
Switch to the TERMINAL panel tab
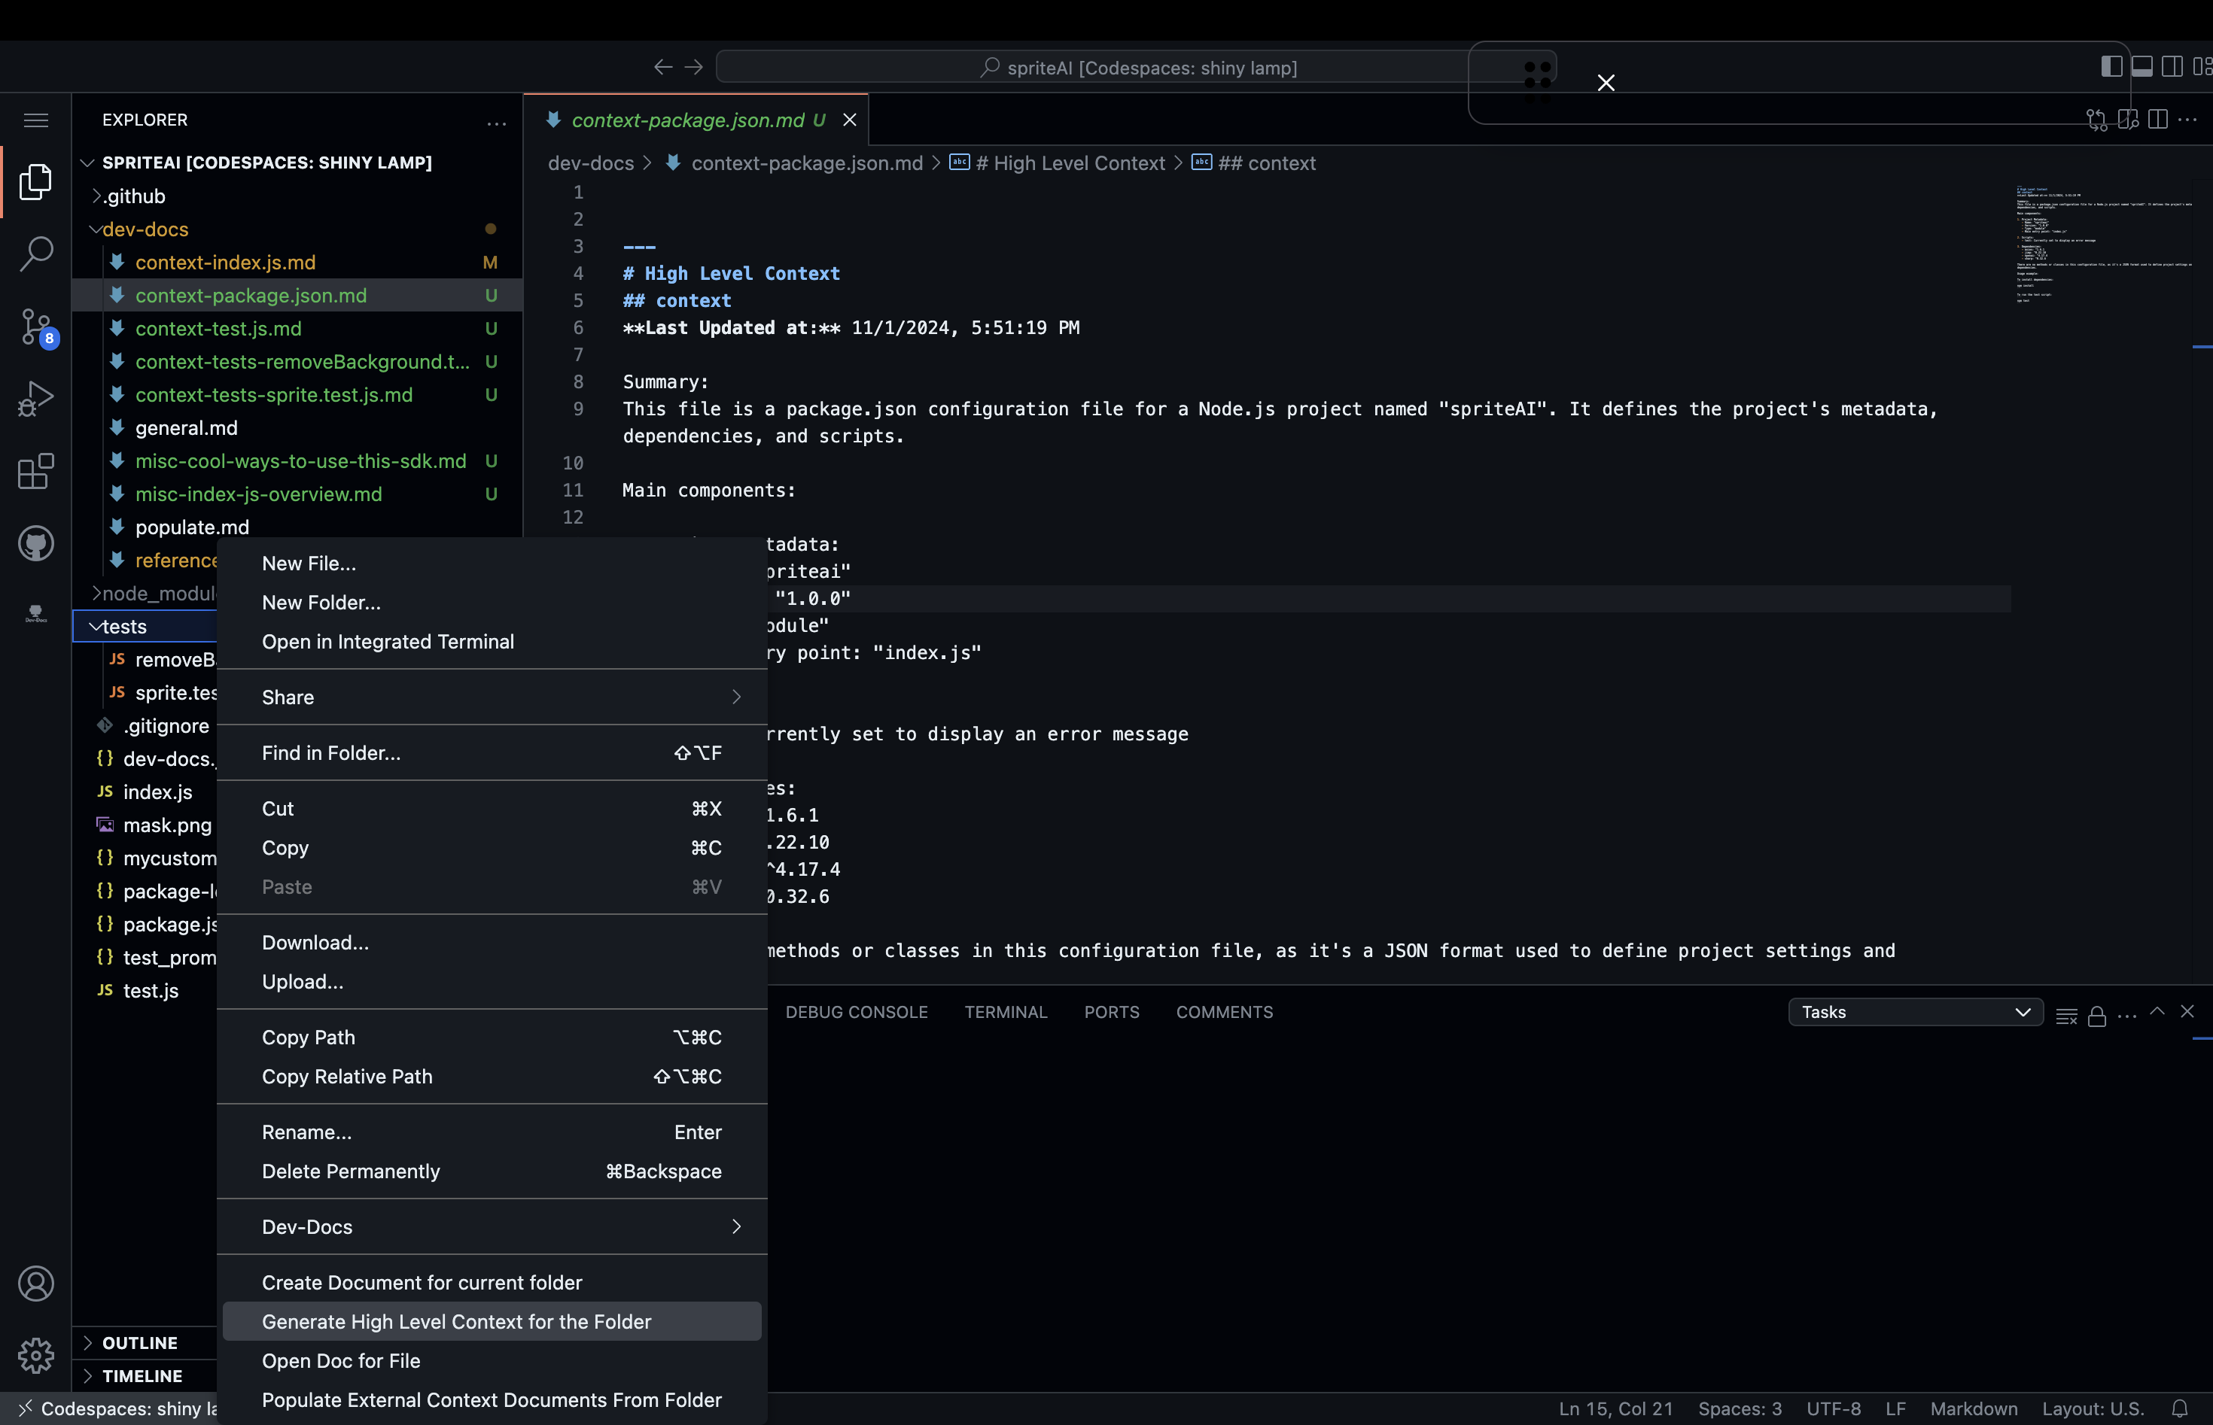1005,1012
